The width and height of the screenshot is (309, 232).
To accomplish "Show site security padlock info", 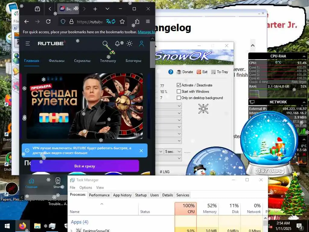I will click(x=72, y=21).
